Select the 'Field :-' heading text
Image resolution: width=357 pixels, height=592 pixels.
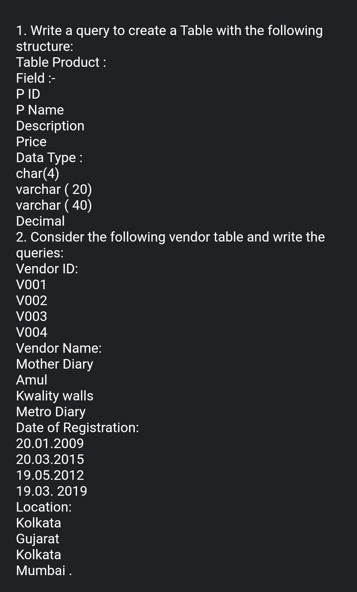[36, 78]
